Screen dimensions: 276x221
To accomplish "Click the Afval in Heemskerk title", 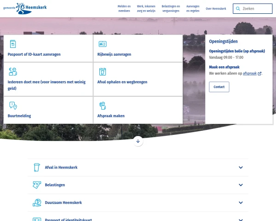I will click(61, 168).
